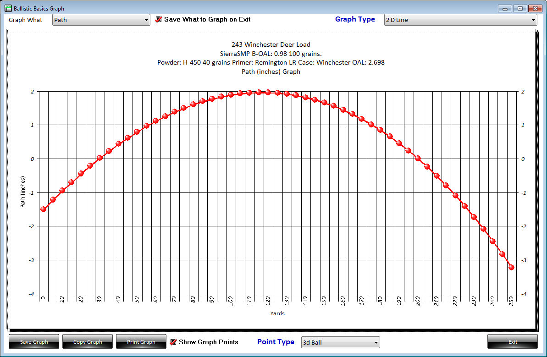This screenshot has height=357, width=547.
Task: Toggle Save What to Graph on Exit
Action: 159,20
